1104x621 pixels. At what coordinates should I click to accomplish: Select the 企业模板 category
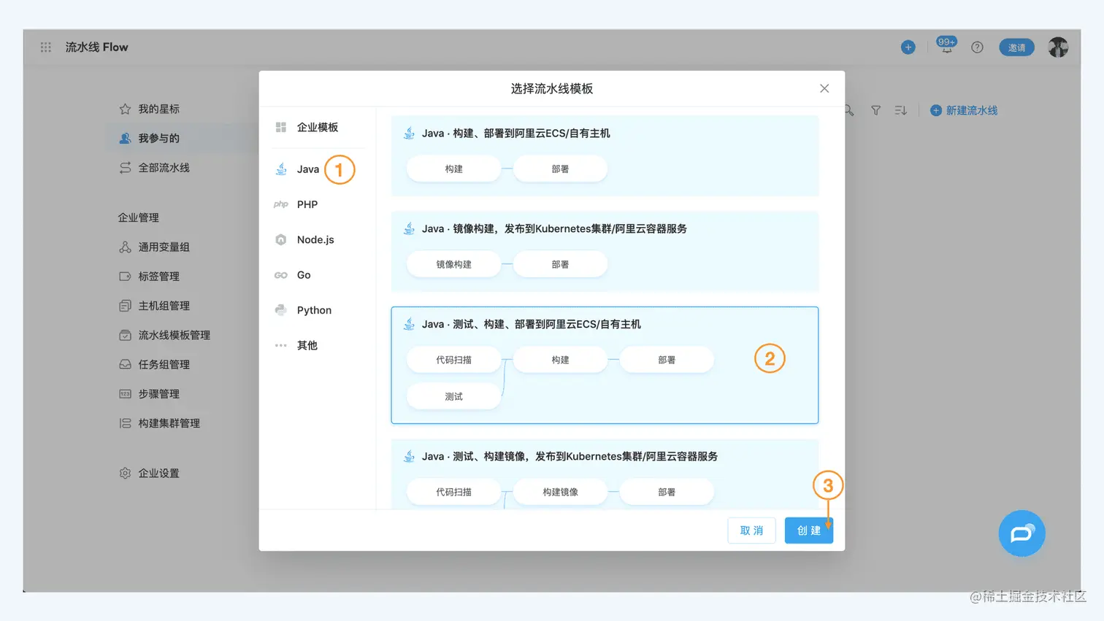pos(318,127)
